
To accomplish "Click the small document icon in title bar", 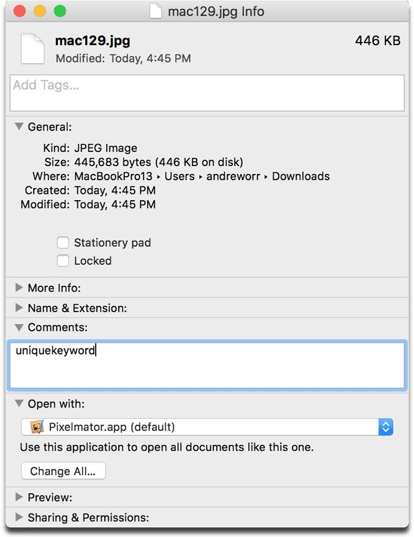I will pos(156,11).
